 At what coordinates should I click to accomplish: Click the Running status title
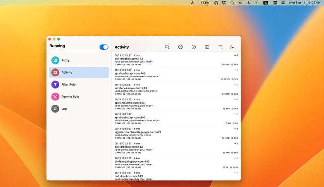click(57, 46)
